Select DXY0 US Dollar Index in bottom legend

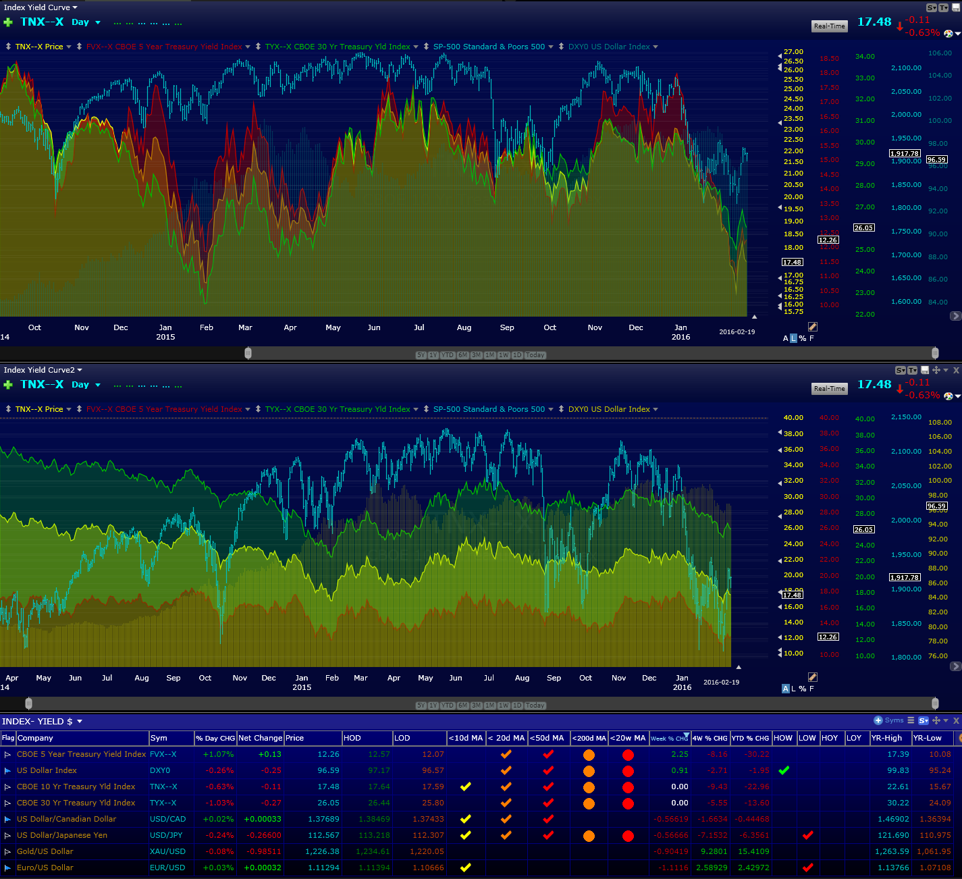pos(609,409)
